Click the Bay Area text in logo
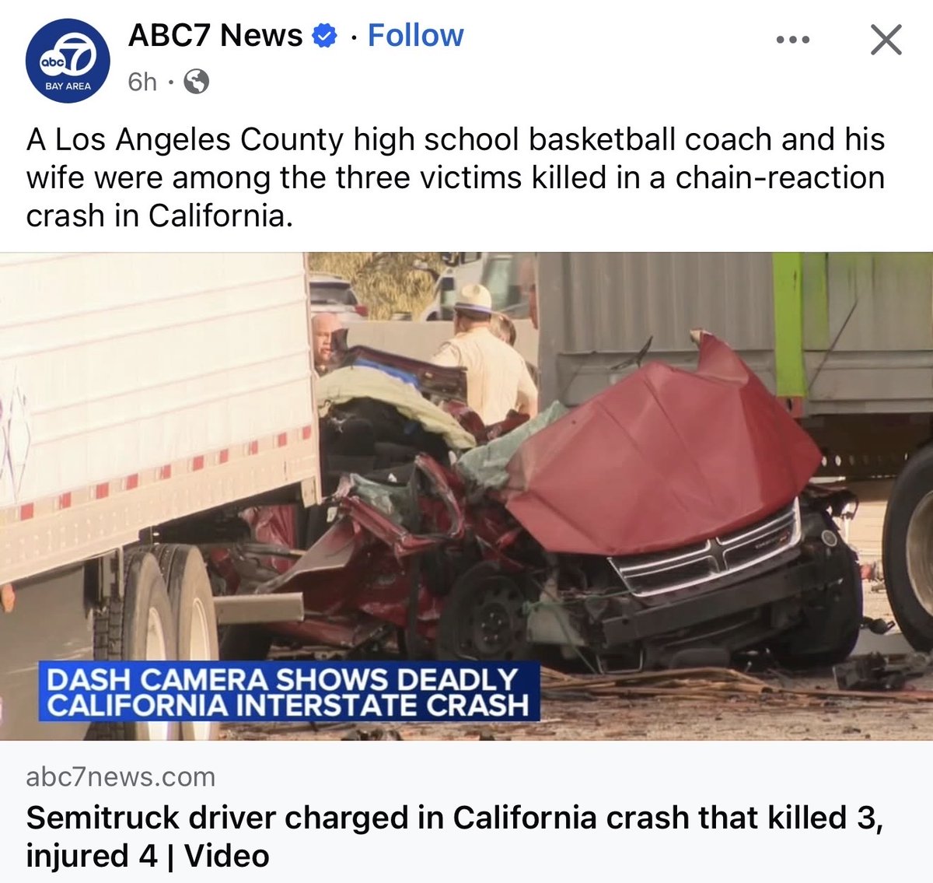933x883 pixels. click(x=68, y=86)
